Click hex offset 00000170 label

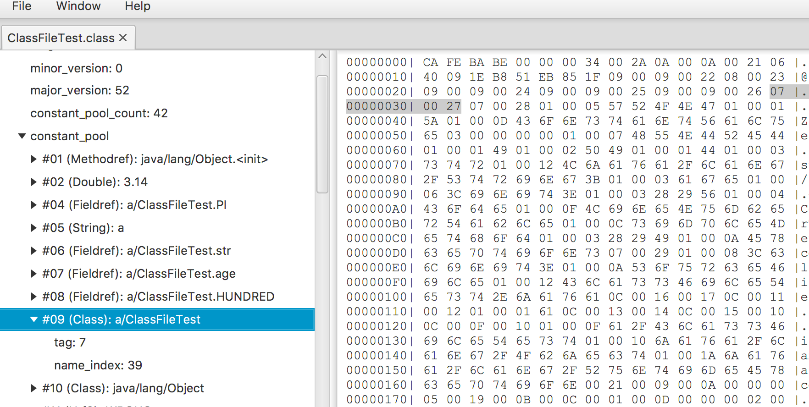(x=377, y=400)
